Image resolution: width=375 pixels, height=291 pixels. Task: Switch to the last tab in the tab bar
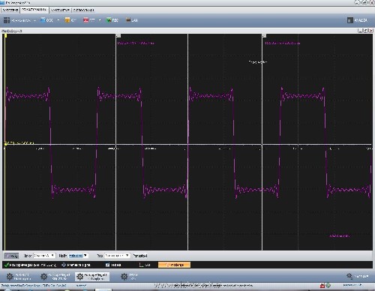(84, 10)
